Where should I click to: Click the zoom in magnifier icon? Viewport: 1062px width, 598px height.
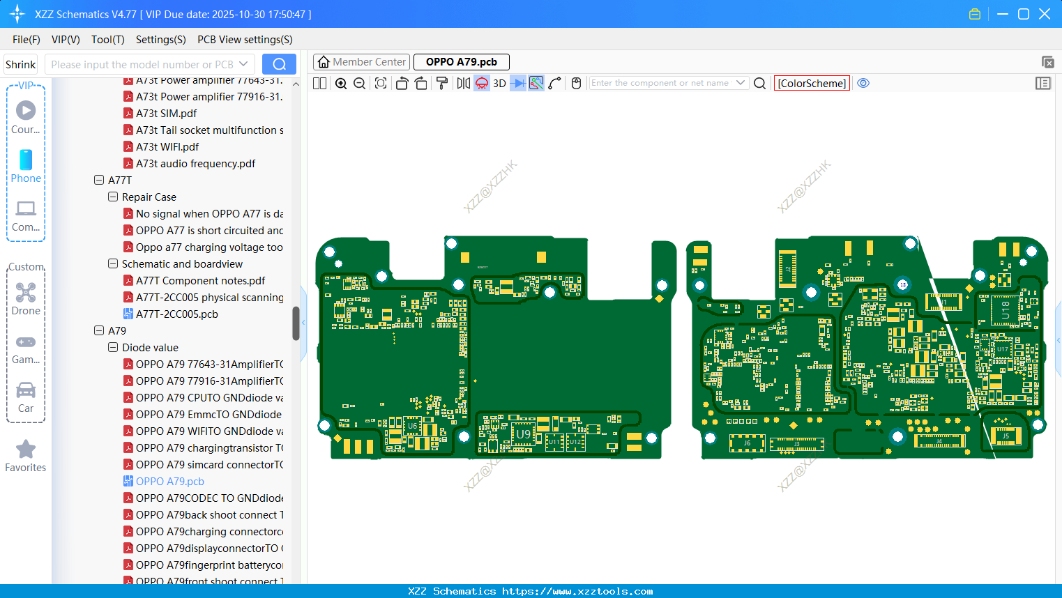click(x=341, y=84)
